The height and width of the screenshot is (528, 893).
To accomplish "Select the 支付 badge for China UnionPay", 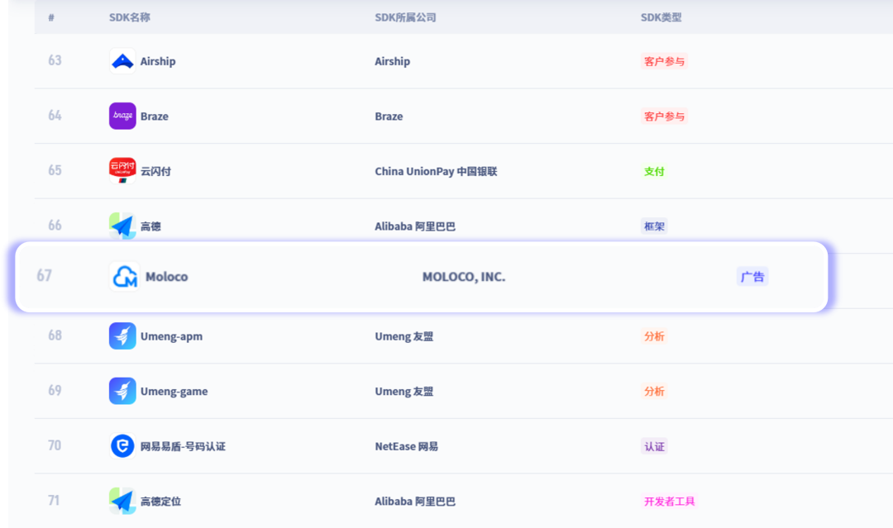I will click(x=654, y=171).
